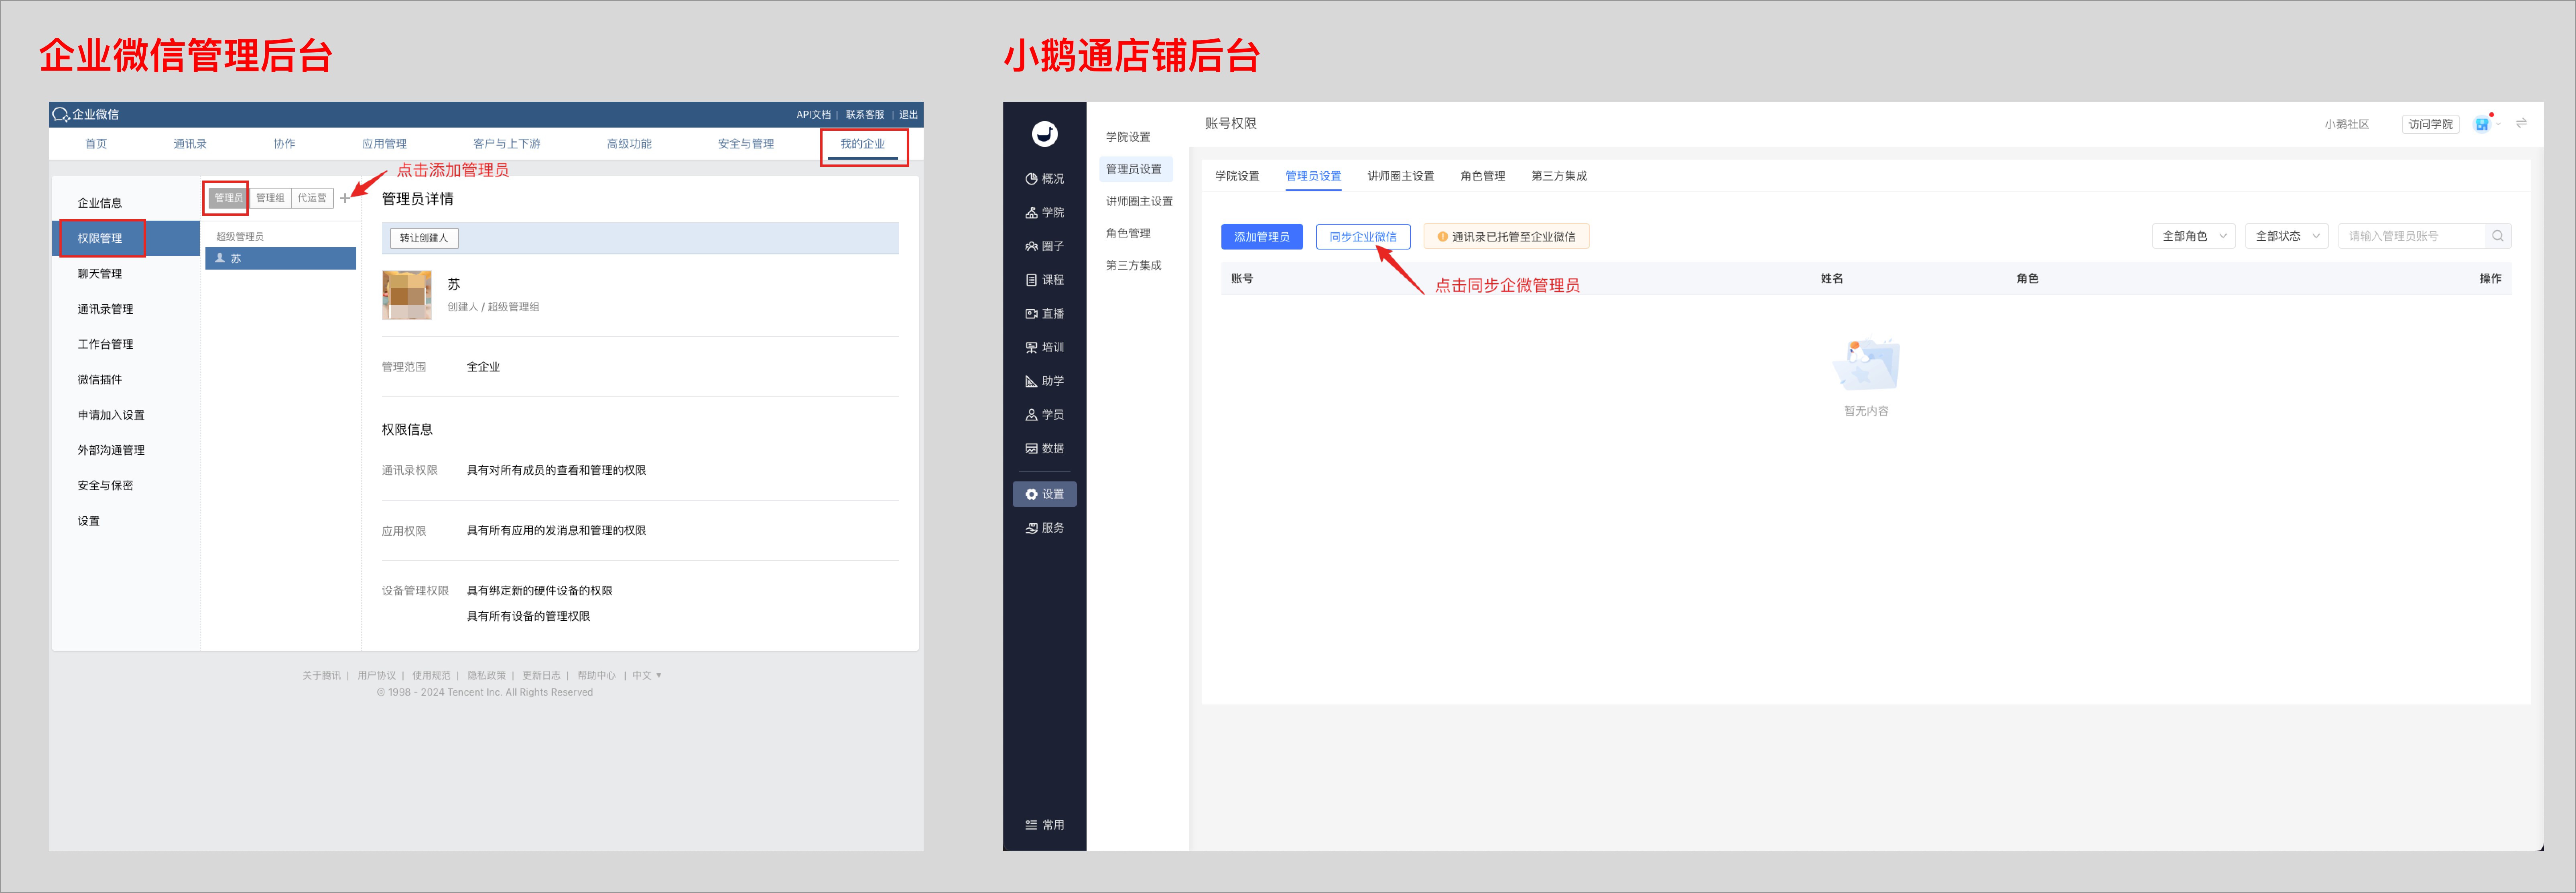
Task: Click the plus icon to add an administrator
Action: click(x=345, y=198)
